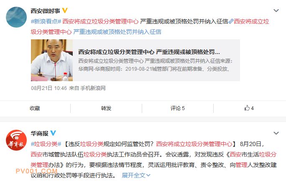Click post timestamp 08月21日 10:46
Image resolution: width=286 pixels, height=182 pixels.
[49, 88]
